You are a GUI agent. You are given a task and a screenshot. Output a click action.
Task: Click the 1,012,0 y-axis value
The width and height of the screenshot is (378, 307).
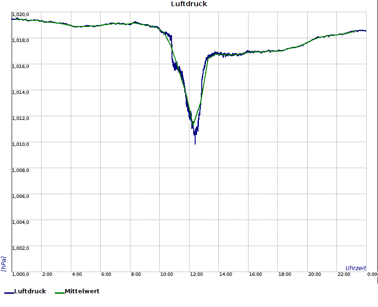(x=20, y=119)
